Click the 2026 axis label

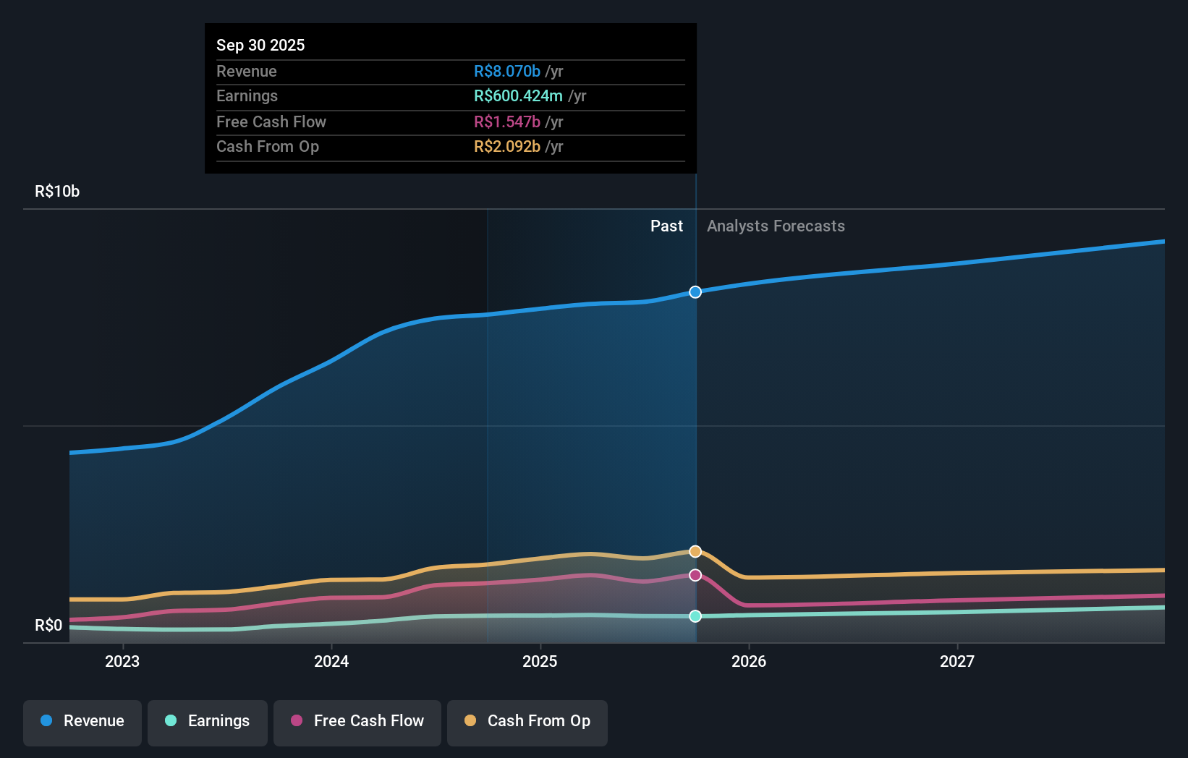750,660
